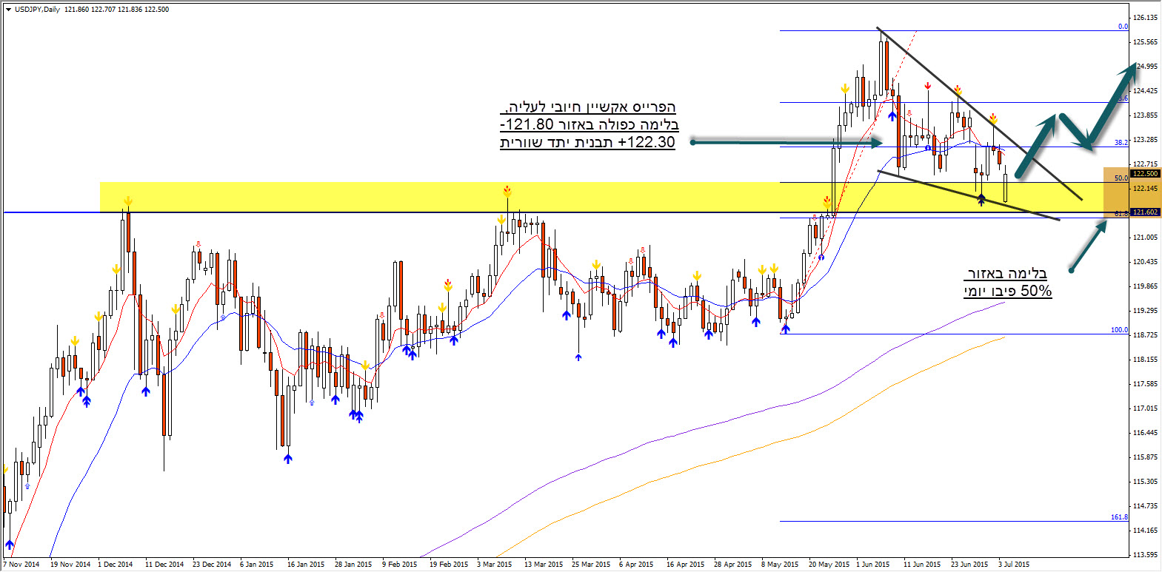Click the USDJPY,Daily chart title
Viewport: 1162px width, 572px height.
[x=37, y=10]
